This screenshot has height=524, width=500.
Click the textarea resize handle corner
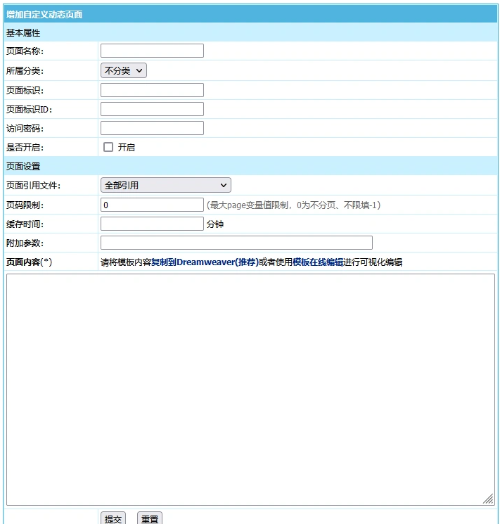489,499
